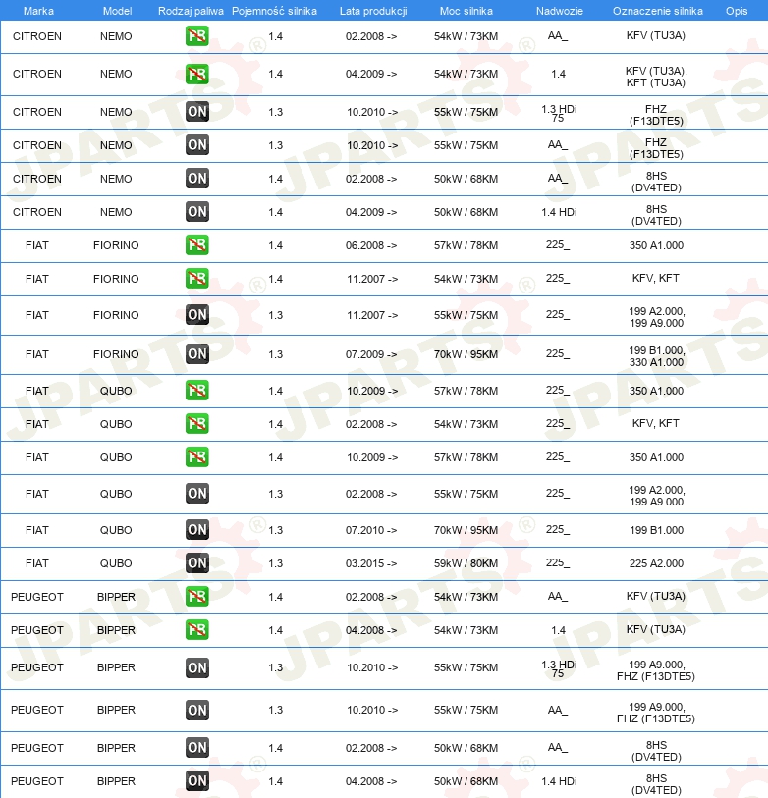Click petrol icon in Fiat Fiorino 06.2008 row

point(197,245)
